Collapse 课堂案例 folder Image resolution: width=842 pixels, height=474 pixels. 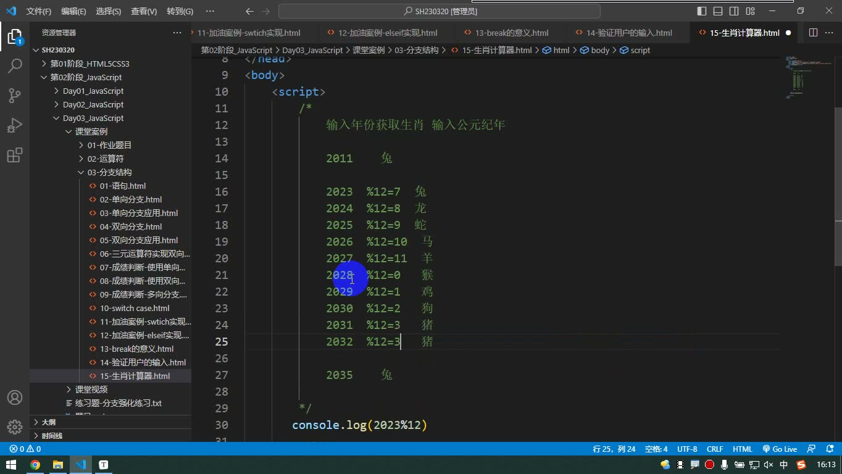[91, 131]
